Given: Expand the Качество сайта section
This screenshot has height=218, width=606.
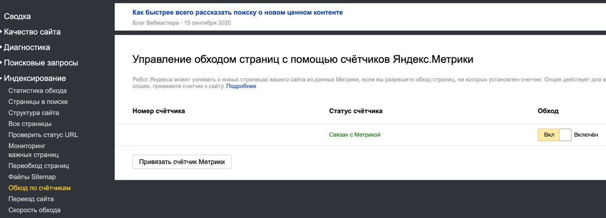Looking at the screenshot, I should [x=32, y=32].
